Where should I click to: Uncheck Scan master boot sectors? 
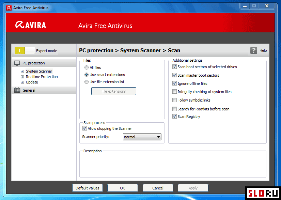pos(174,75)
